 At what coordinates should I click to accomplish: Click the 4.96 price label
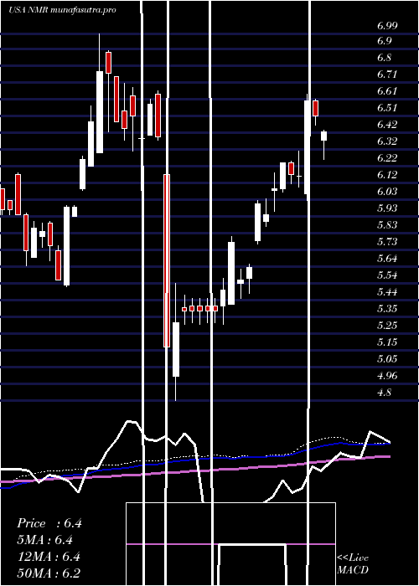pyautogui.click(x=387, y=376)
